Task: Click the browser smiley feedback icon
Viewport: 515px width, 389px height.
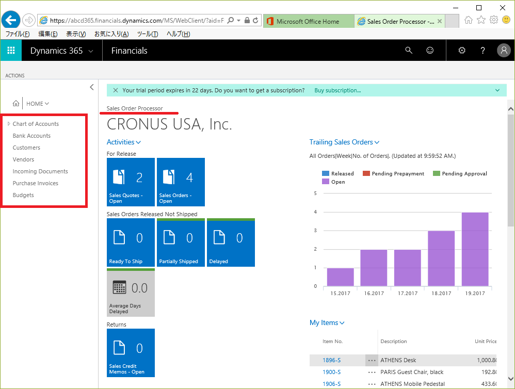Action: point(506,20)
